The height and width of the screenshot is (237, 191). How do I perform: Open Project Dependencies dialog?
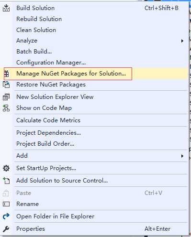[48, 133]
